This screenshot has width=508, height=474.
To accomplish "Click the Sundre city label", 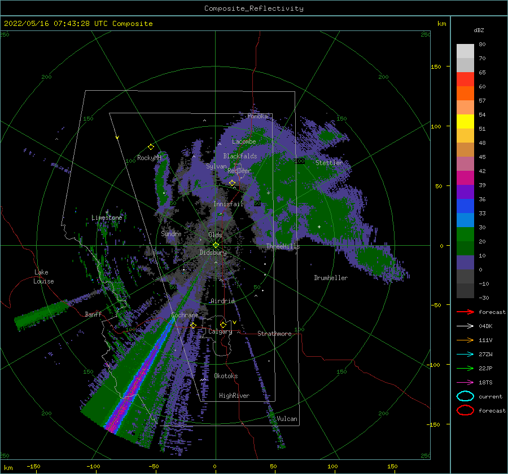I will pyautogui.click(x=171, y=233).
